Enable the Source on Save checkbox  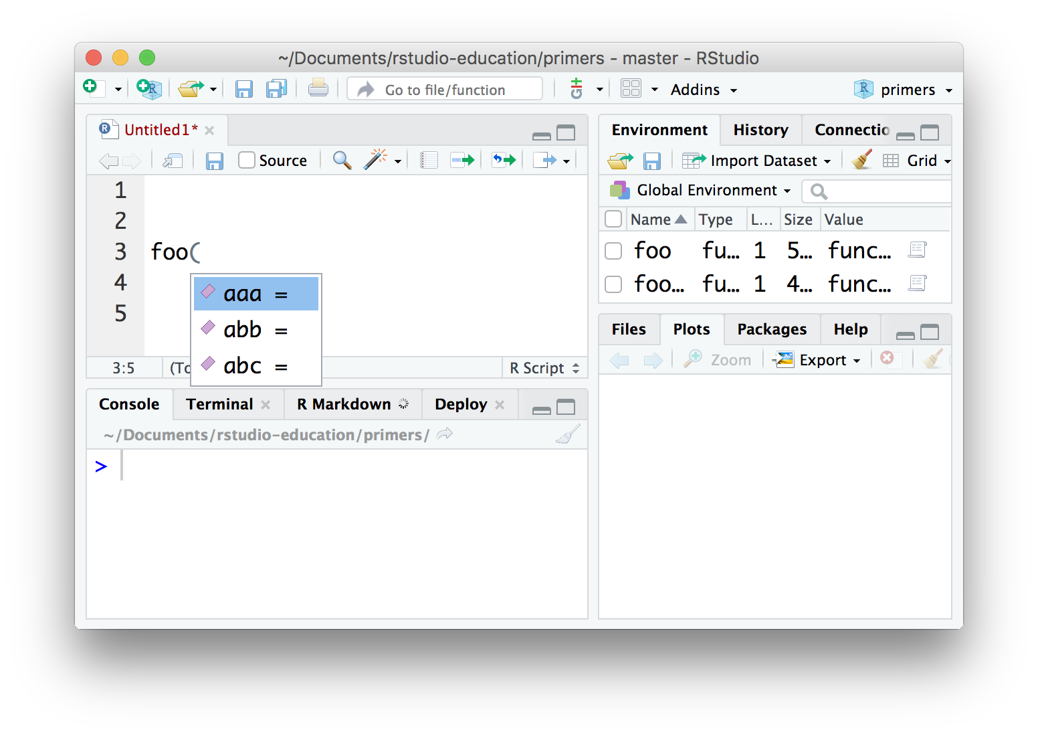click(247, 161)
